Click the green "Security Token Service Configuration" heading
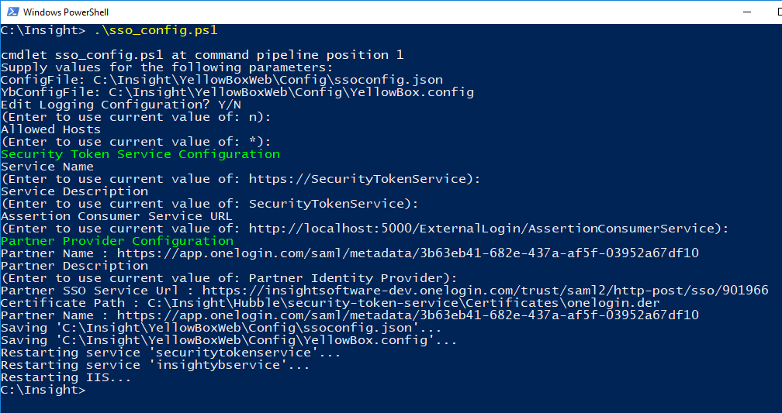This screenshot has width=782, height=413. (140, 154)
